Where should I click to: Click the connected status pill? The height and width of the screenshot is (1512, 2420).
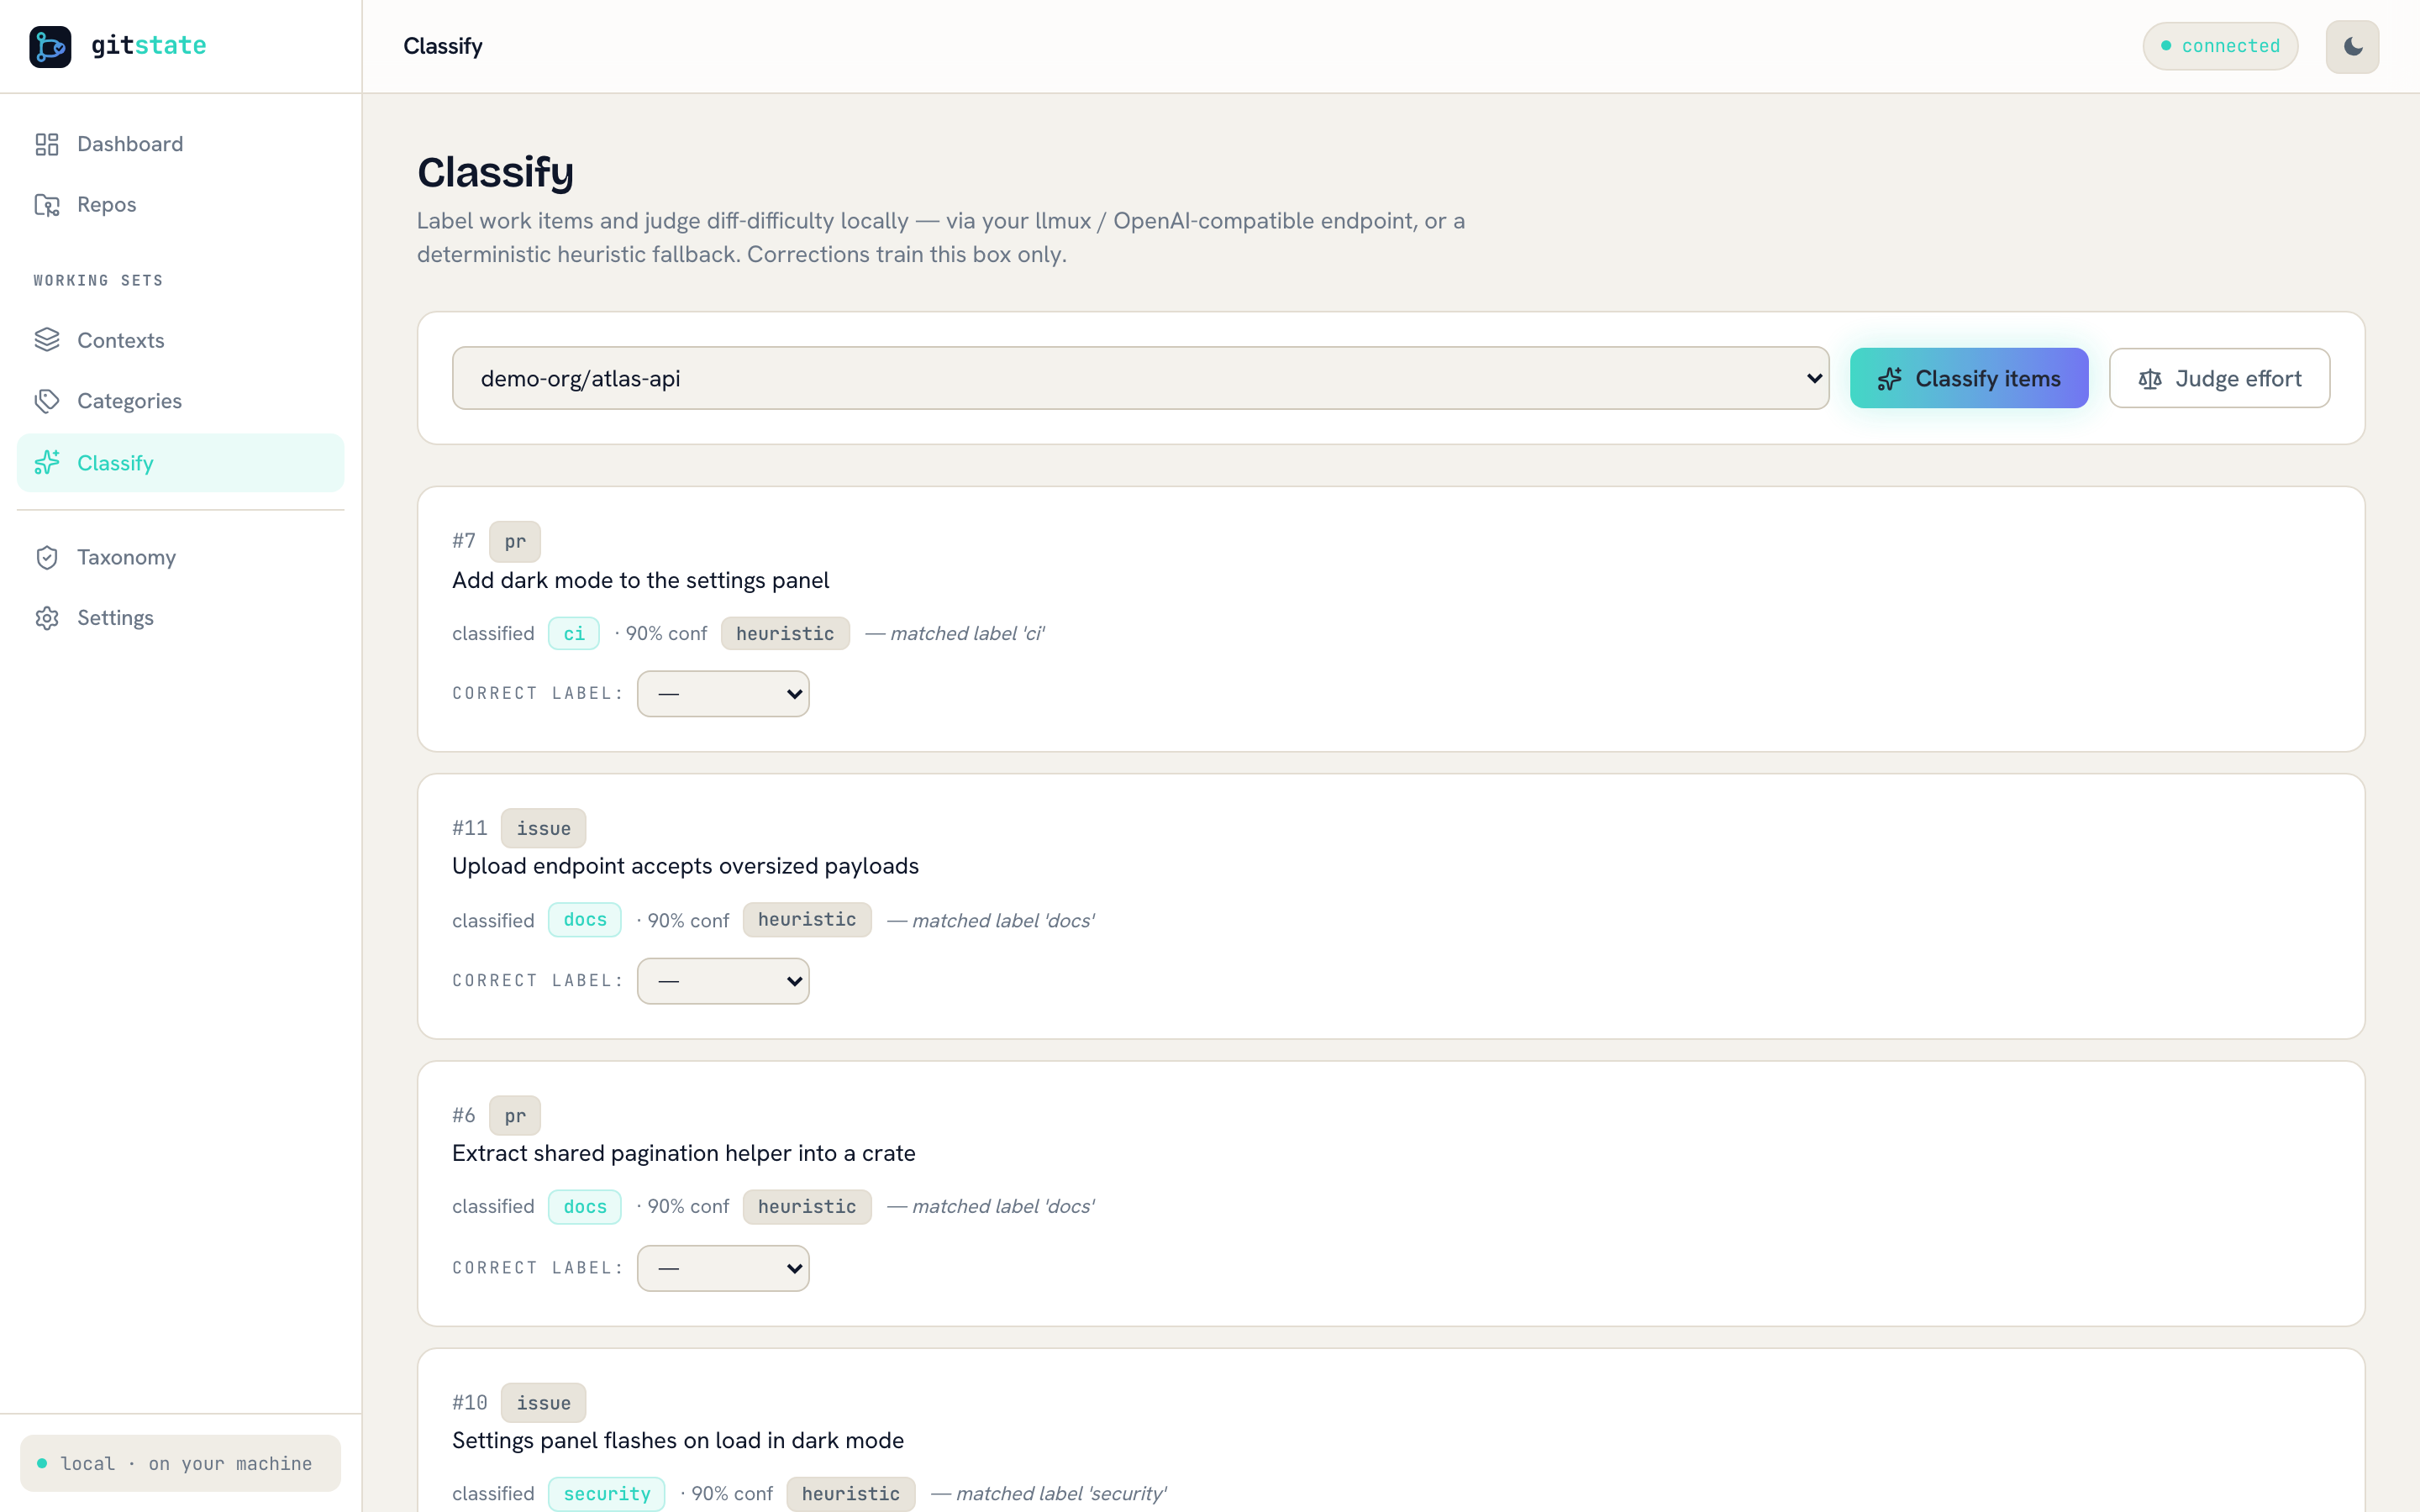click(2219, 46)
